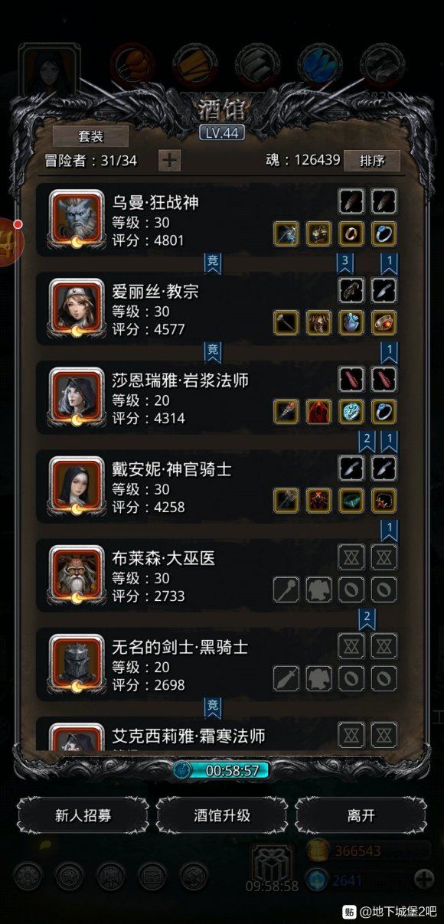This screenshot has height=924, width=444.
Task: Tap 莎恩瑞雅·岩浆法师 red robe armor icon
Action: (318, 411)
